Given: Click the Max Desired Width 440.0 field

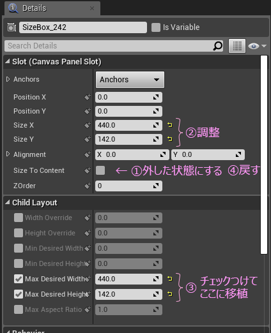Looking at the screenshot, I should coord(128,279).
